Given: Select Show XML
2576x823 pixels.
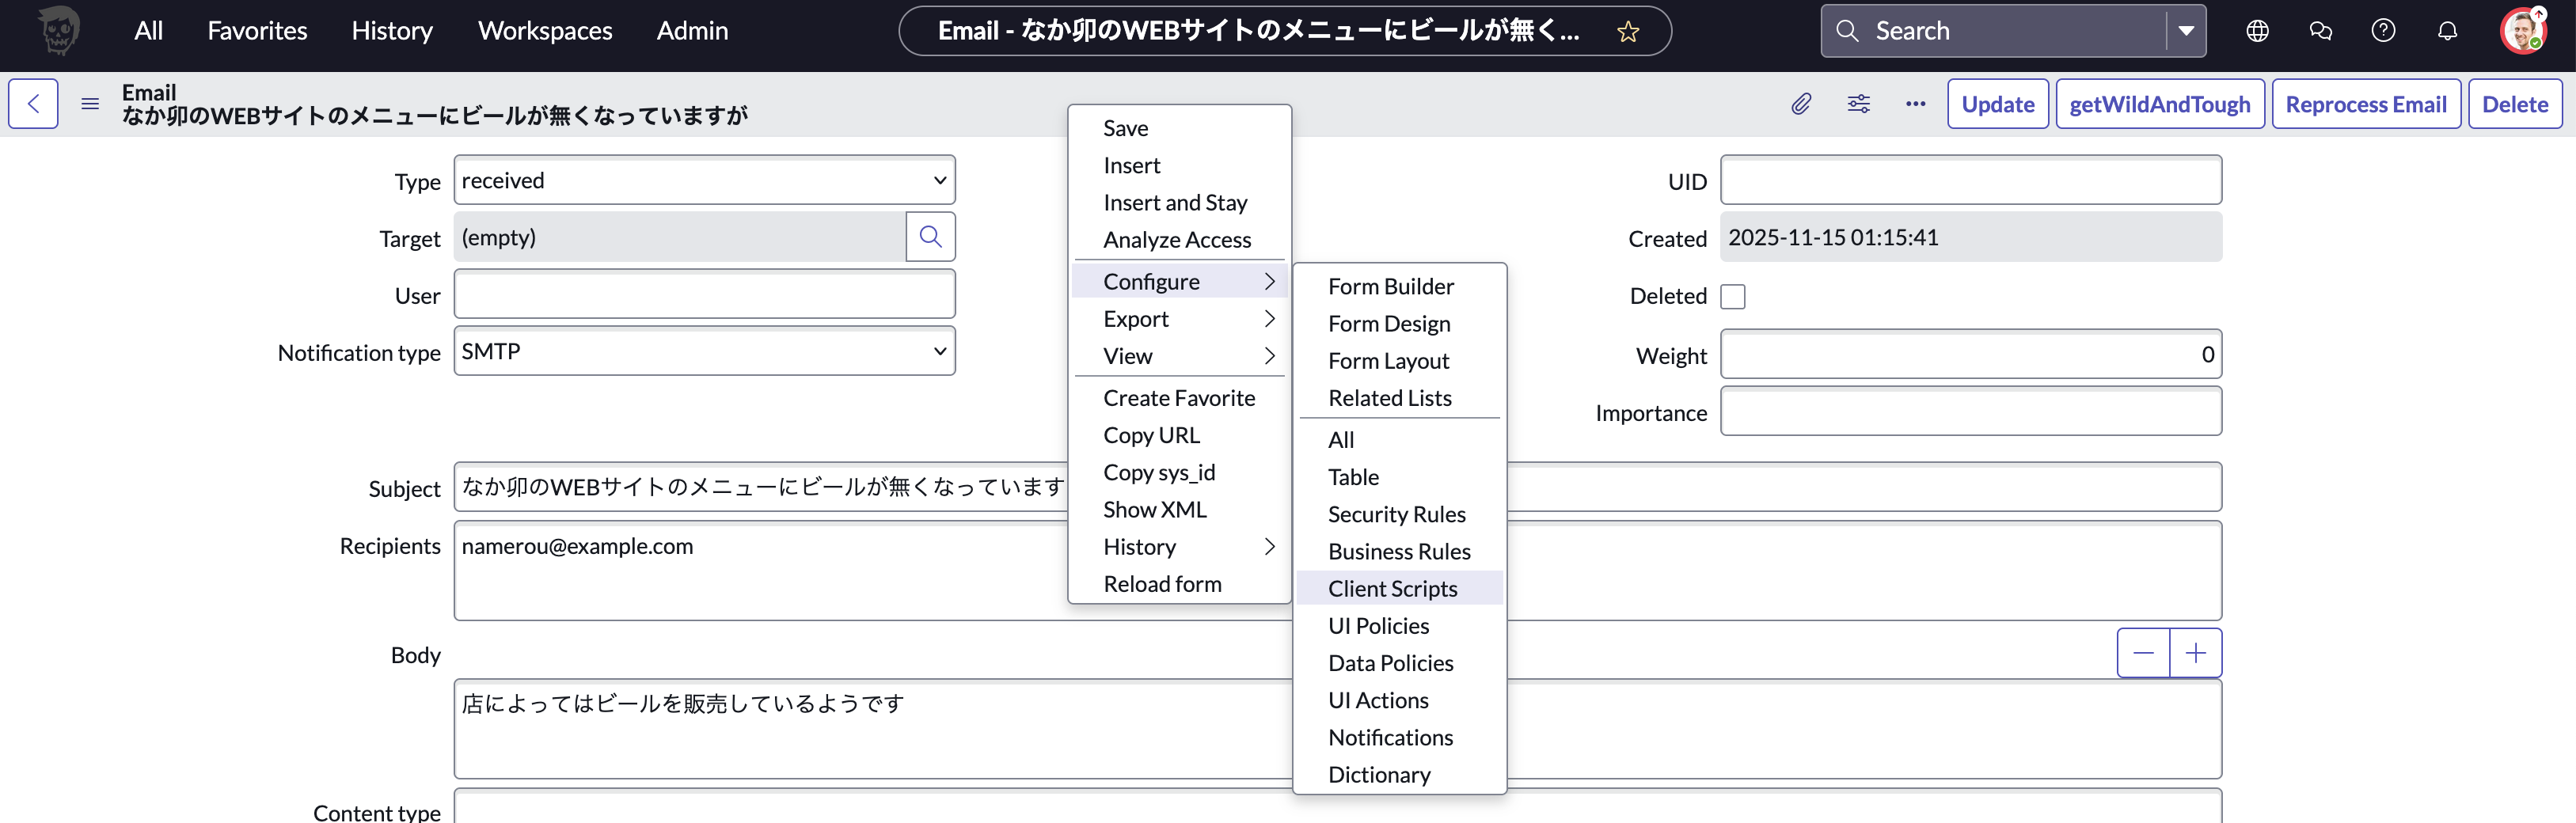Looking at the screenshot, I should pos(1179,510).
